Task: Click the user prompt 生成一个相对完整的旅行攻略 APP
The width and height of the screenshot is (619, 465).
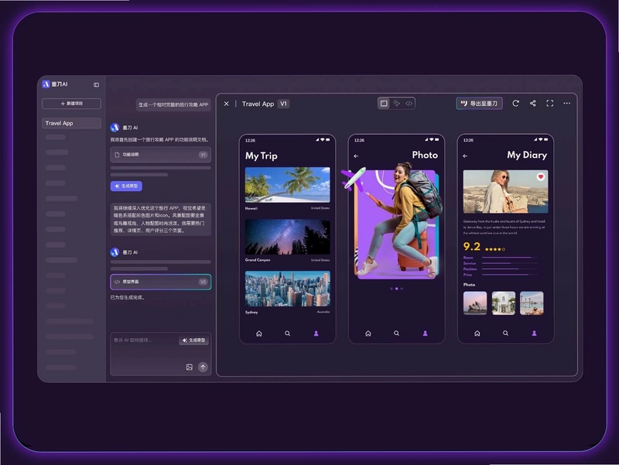Action: (173, 104)
